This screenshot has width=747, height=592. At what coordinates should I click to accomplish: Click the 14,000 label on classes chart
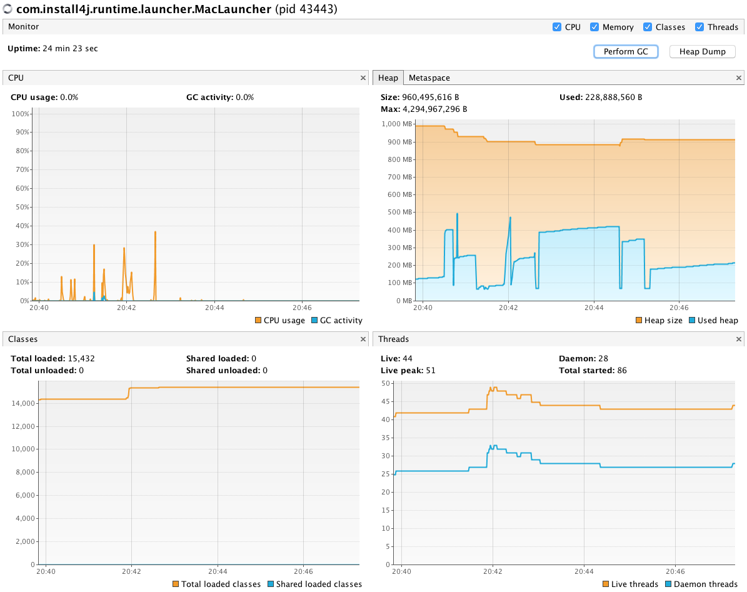pos(23,403)
